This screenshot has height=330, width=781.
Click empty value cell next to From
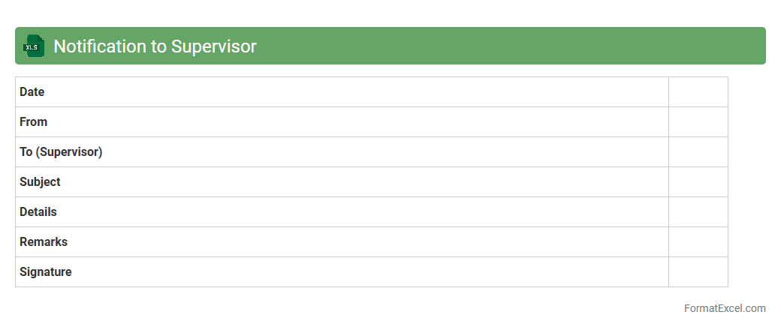pyautogui.click(x=698, y=122)
